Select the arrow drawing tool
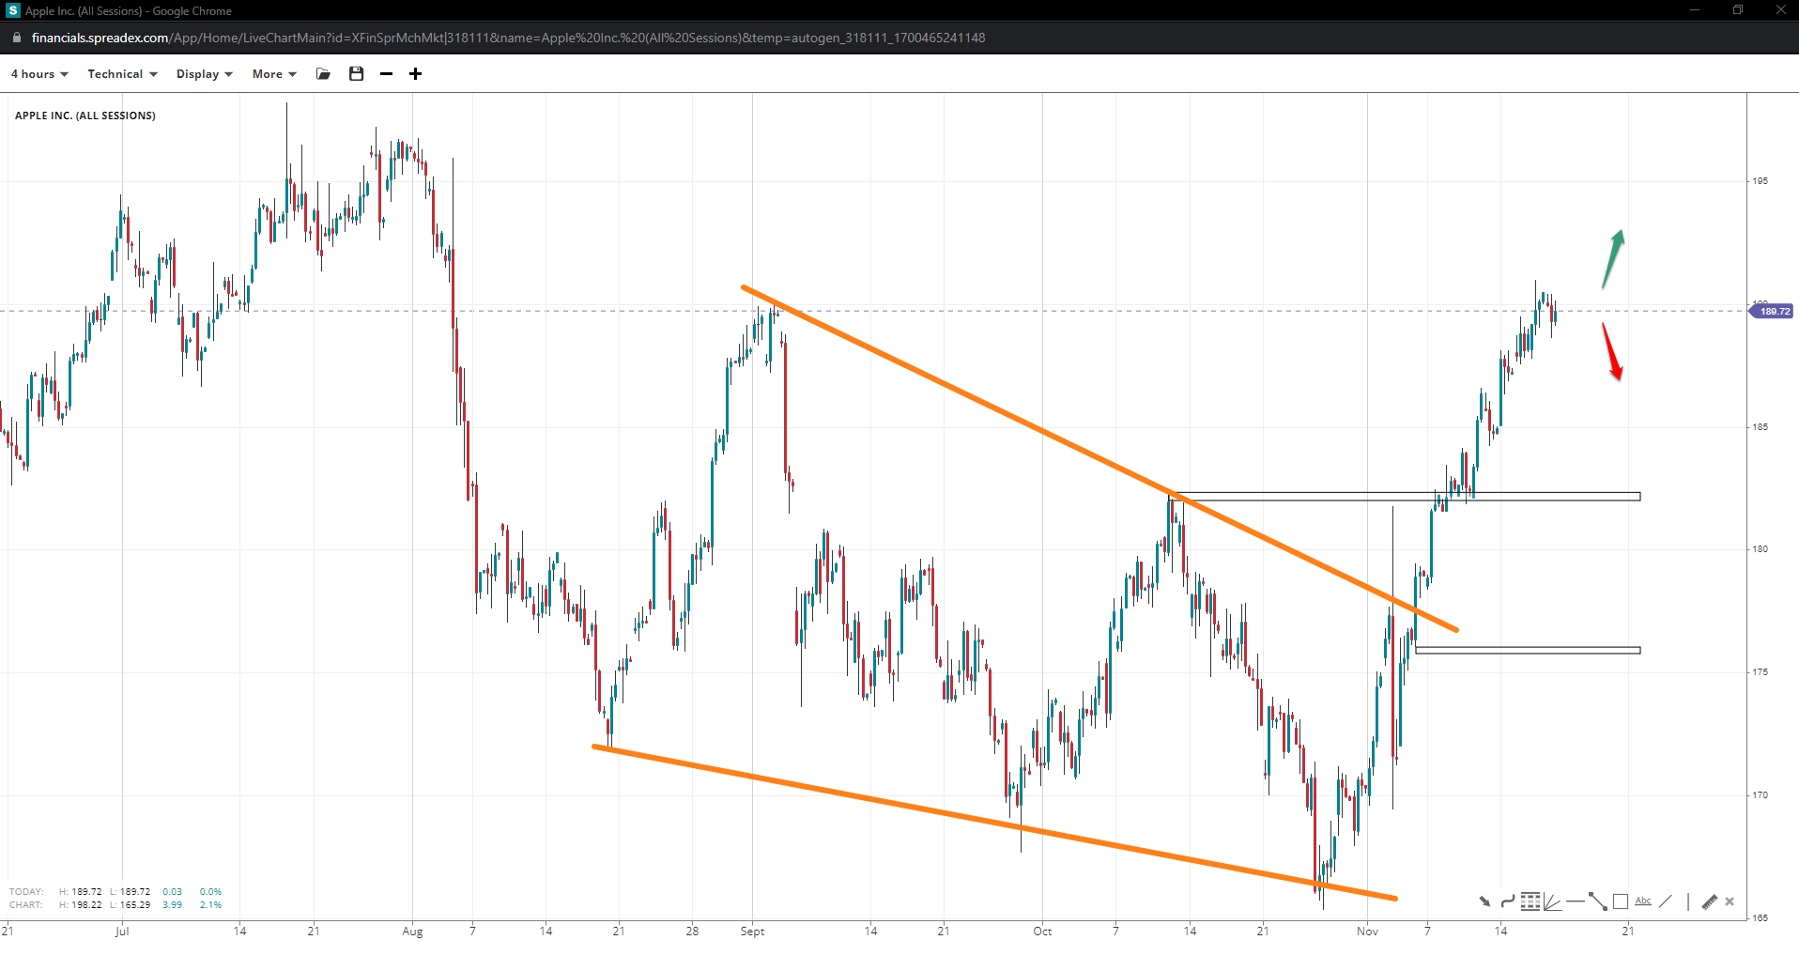The height and width of the screenshot is (955, 1799). point(1484,901)
